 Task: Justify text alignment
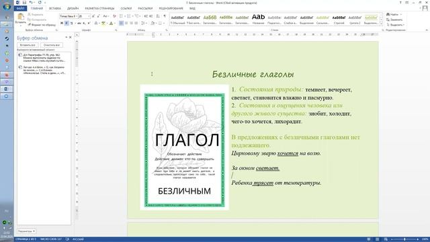(x=136, y=24)
